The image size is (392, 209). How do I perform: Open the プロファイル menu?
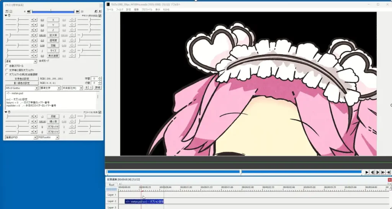147,10
